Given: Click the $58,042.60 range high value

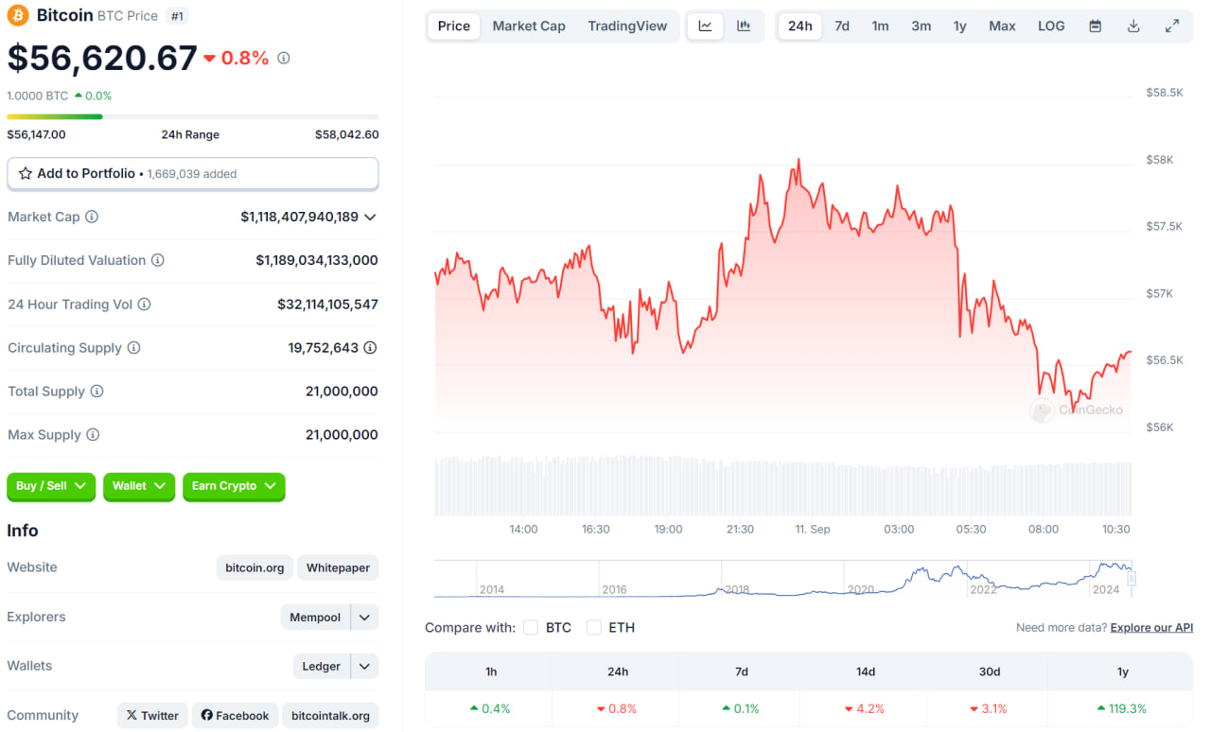Looking at the screenshot, I should (x=346, y=134).
